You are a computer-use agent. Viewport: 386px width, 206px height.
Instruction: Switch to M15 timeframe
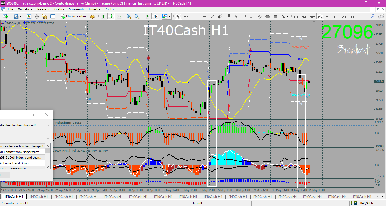(304, 16)
